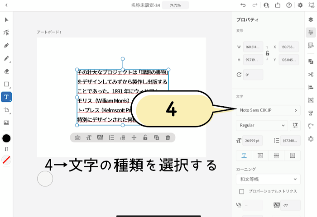317x217 pixels.
Task: Tap the move icon in the context bar
Action: point(134,138)
